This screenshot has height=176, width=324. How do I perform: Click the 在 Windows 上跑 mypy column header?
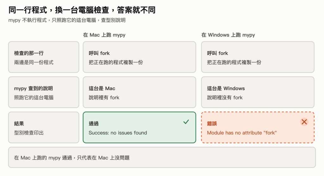228,35
